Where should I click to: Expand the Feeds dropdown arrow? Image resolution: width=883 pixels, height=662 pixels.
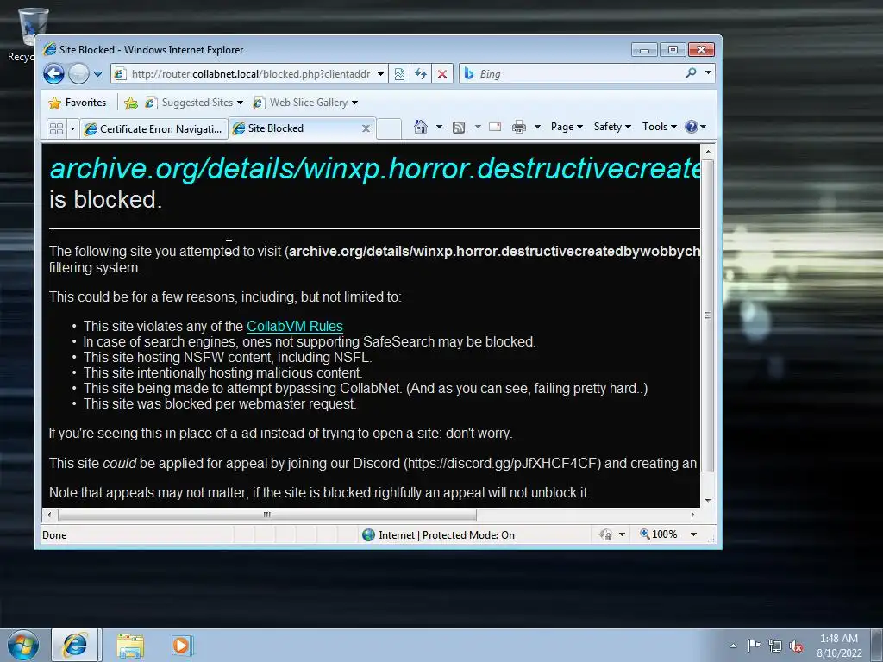478,127
